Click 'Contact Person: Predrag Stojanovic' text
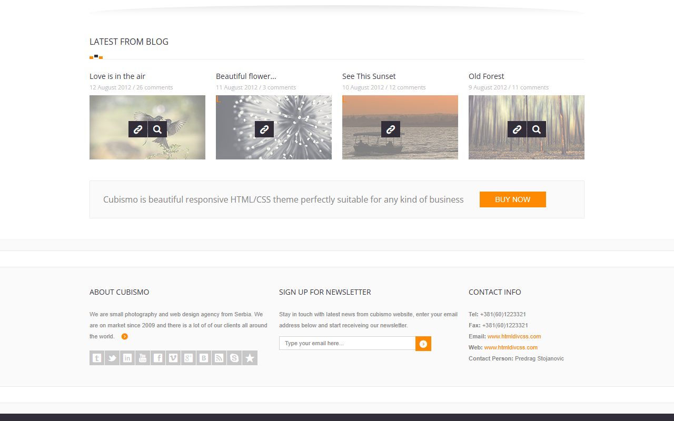The height and width of the screenshot is (421, 674). click(516, 358)
